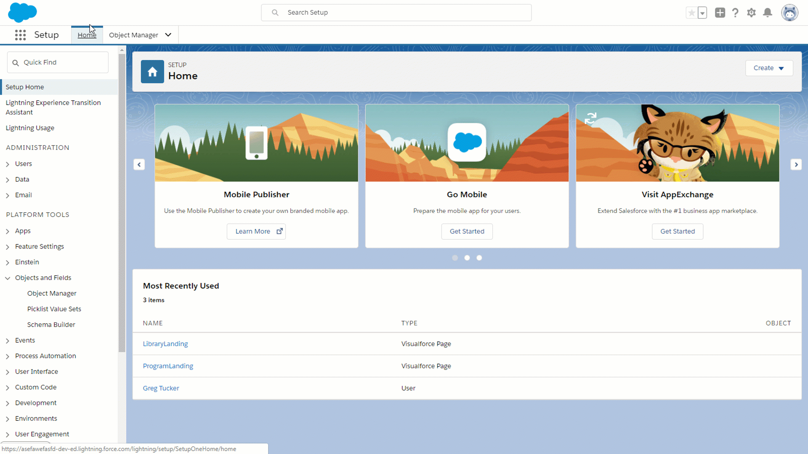Expand the Email tree section
This screenshot has height=454, width=808.
8,195
